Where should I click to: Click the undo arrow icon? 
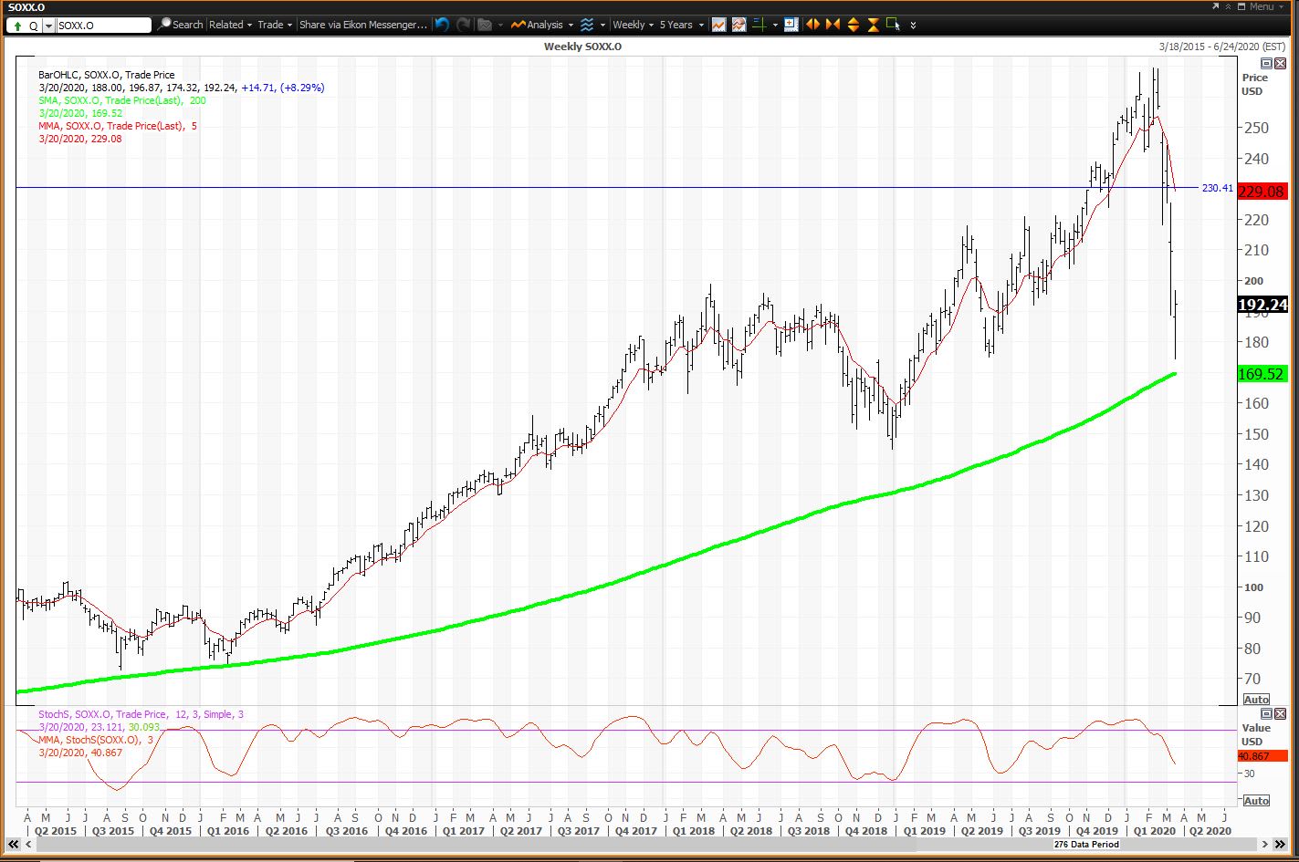pos(440,25)
